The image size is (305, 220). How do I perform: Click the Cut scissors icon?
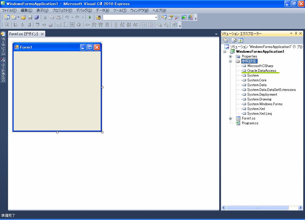click(x=45, y=18)
